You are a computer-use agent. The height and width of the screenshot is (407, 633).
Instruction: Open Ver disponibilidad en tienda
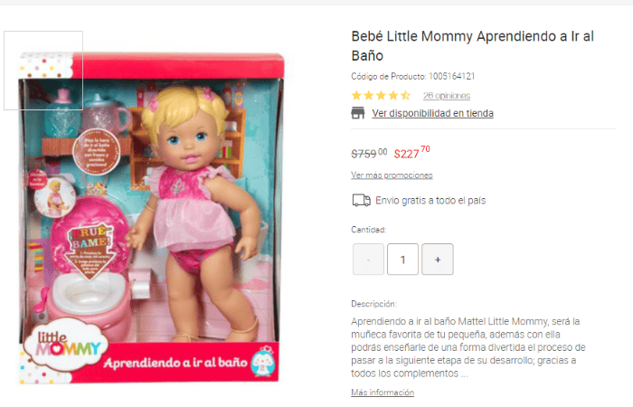click(x=433, y=113)
